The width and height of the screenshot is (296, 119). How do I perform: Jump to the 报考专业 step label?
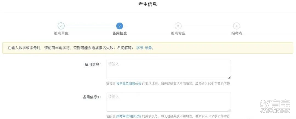pyautogui.click(x=178, y=33)
